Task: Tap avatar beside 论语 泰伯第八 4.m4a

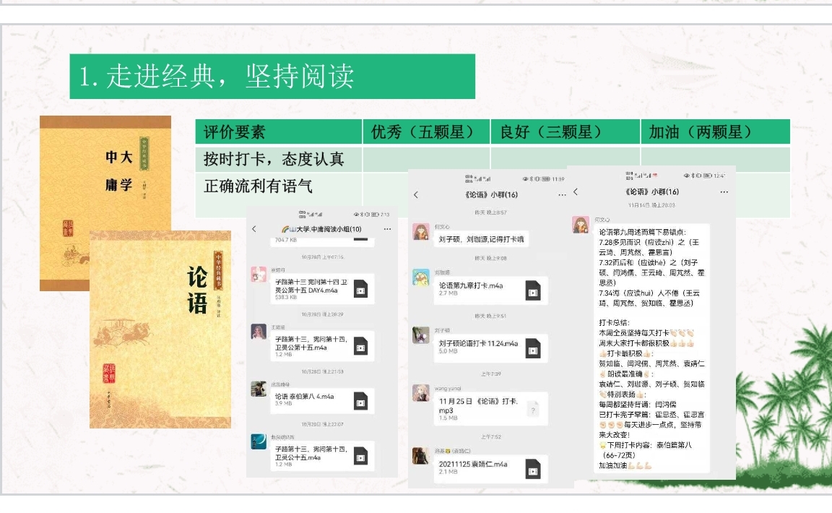Action: pos(259,389)
